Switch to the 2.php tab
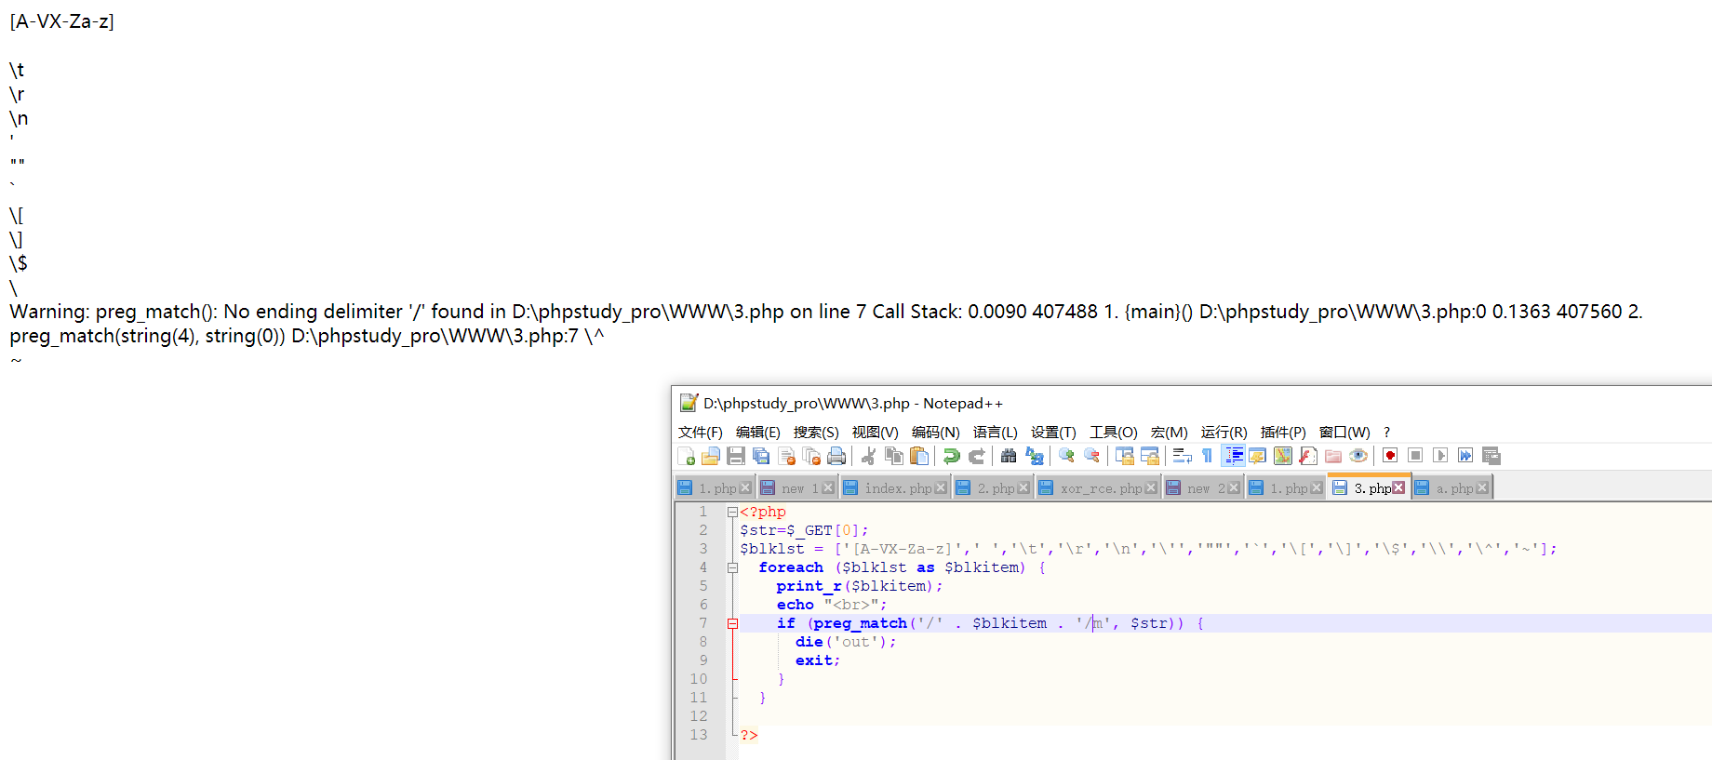The height and width of the screenshot is (760, 1712). 993,488
